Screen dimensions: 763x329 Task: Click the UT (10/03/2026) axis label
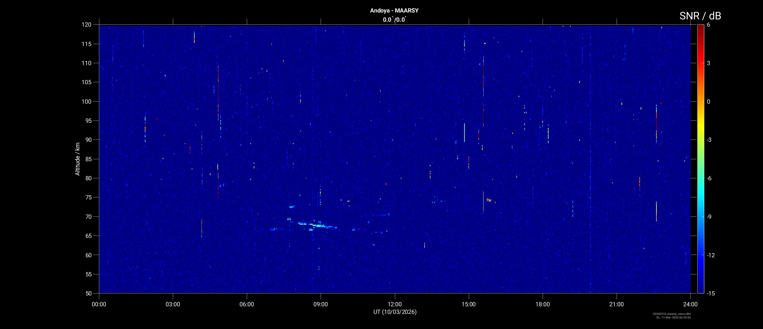pos(395,312)
